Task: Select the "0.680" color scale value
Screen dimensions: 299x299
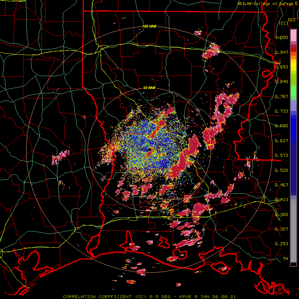Action: click(x=281, y=126)
